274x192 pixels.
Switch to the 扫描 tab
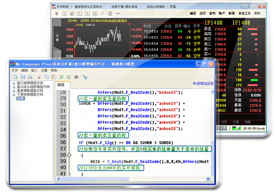[x=248, y=122]
